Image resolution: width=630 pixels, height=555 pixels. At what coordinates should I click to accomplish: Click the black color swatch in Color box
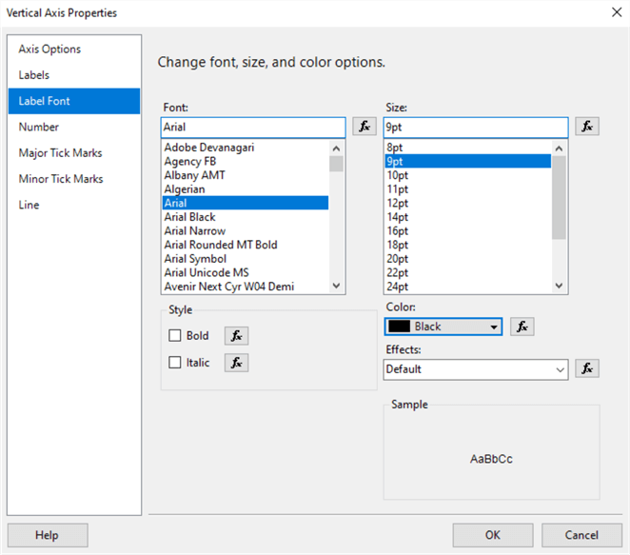400,327
